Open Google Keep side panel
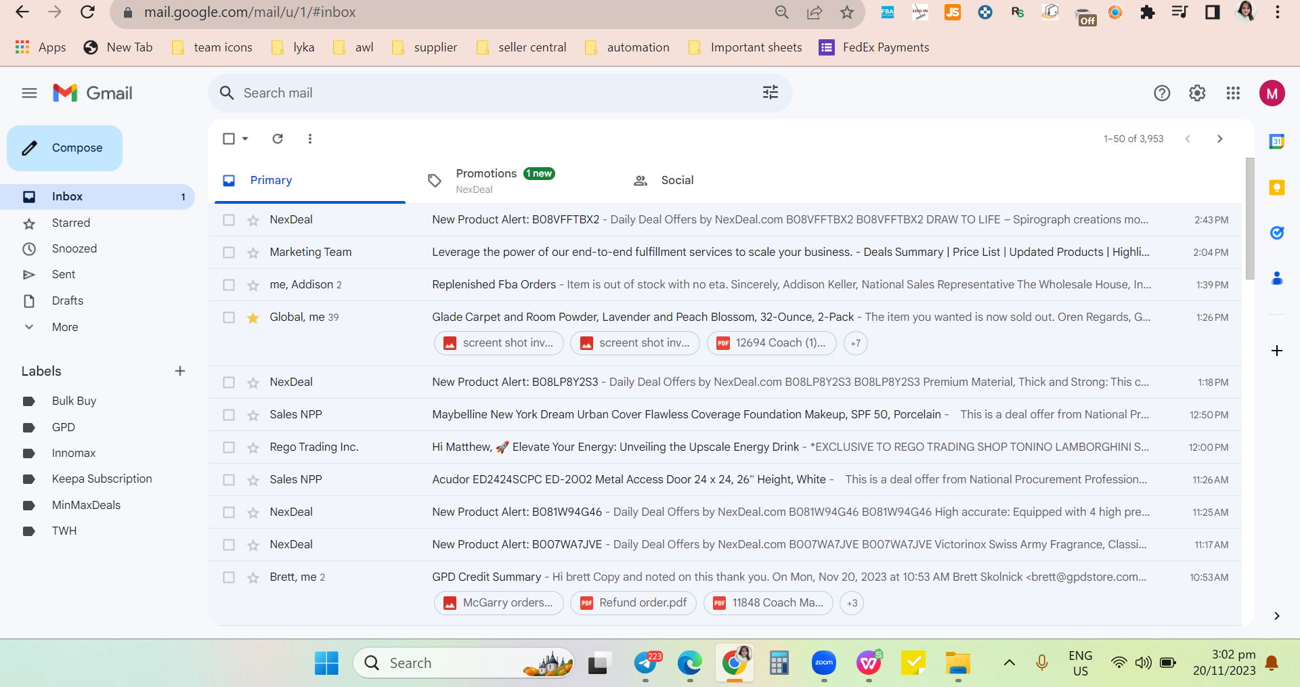 pyautogui.click(x=1277, y=187)
